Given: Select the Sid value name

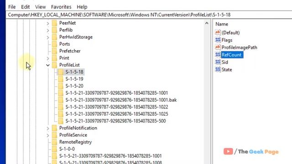Looking at the screenshot, I should click(x=225, y=62).
